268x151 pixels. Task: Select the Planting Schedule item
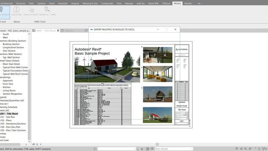tap(8, 107)
